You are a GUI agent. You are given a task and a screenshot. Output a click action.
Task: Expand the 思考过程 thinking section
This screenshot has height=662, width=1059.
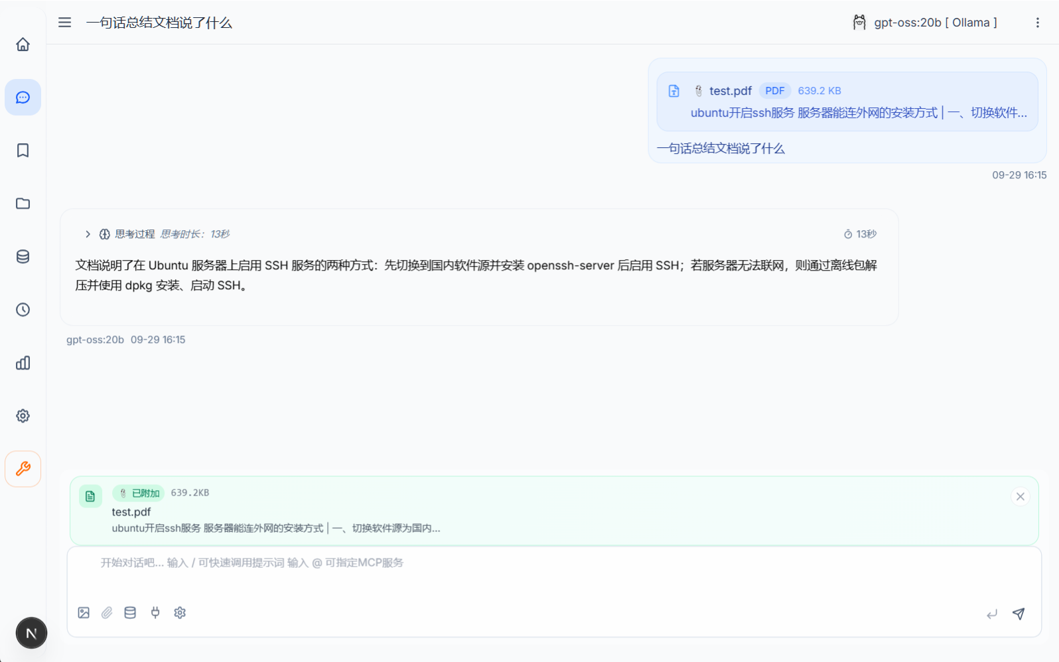pyautogui.click(x=88, y=234)
